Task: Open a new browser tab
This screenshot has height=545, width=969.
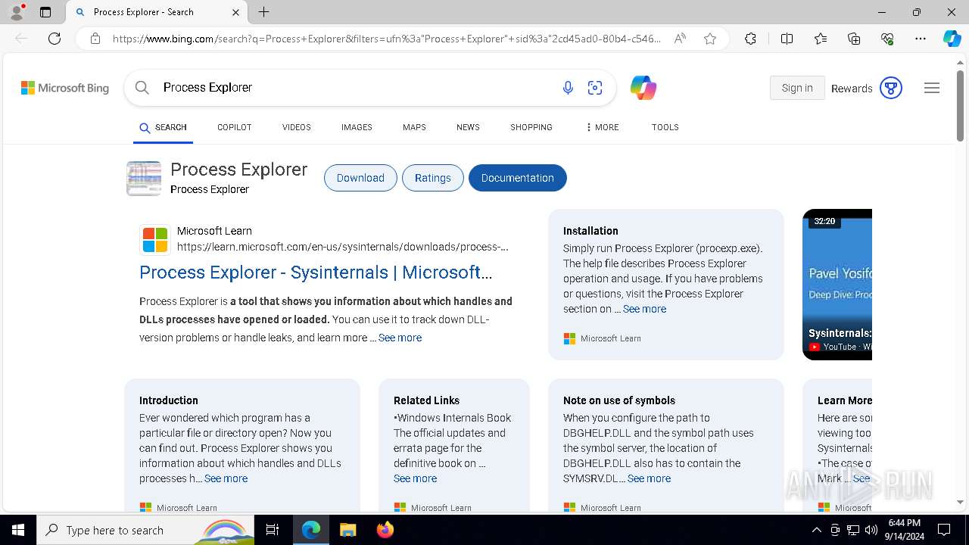Action: click(x=263, y=12)
